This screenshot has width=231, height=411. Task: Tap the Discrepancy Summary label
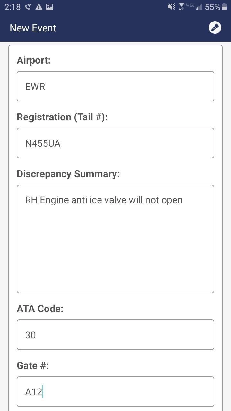(68, 174)
